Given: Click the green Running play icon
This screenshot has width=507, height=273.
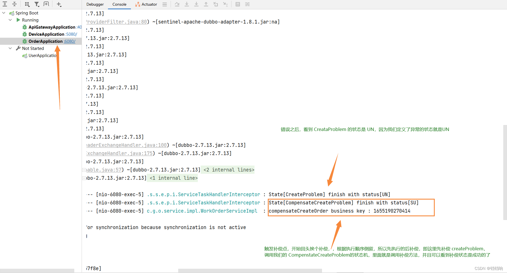Looking at the screenshot, I should (x=18, y=20).
